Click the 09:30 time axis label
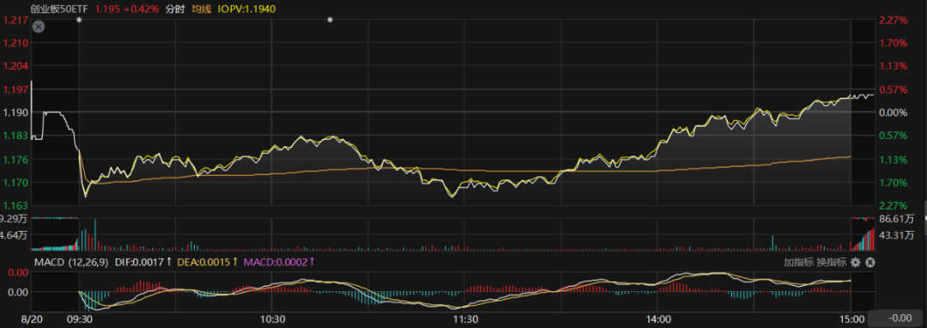Viewport: 927px width, 328px height. [x=79, y=319]
